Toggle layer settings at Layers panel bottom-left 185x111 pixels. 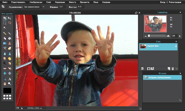142,68
